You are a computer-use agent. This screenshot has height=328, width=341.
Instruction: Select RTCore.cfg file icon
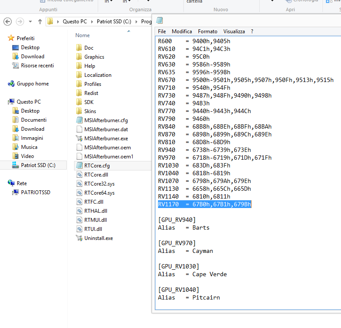tap(79, 165)
